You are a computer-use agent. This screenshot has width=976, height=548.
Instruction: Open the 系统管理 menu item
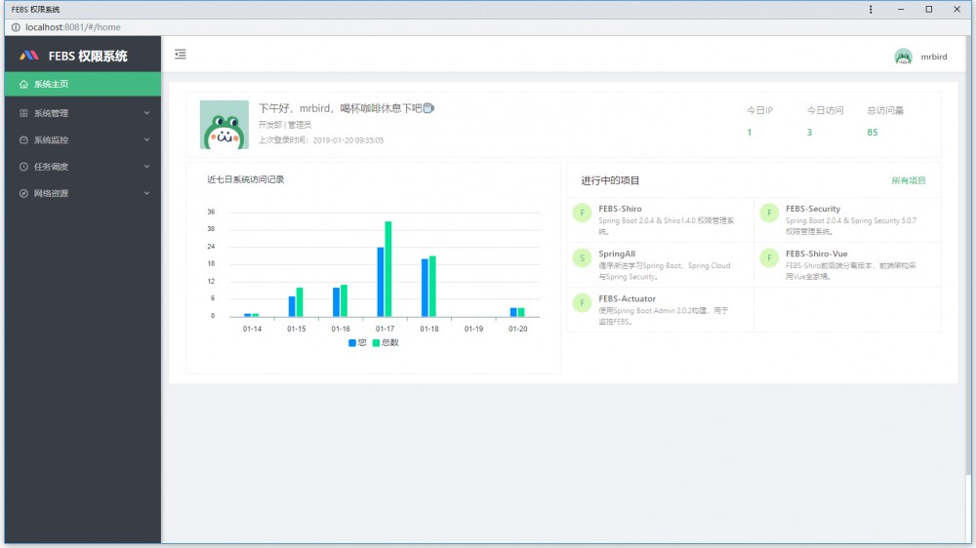(83, 113)
